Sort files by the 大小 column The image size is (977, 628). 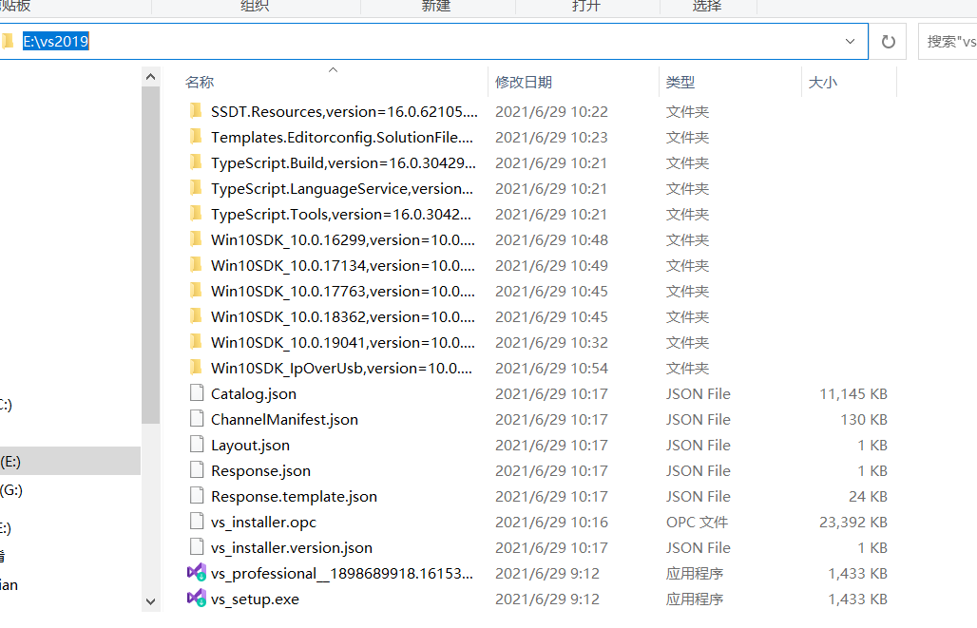[x=822, y=82]
